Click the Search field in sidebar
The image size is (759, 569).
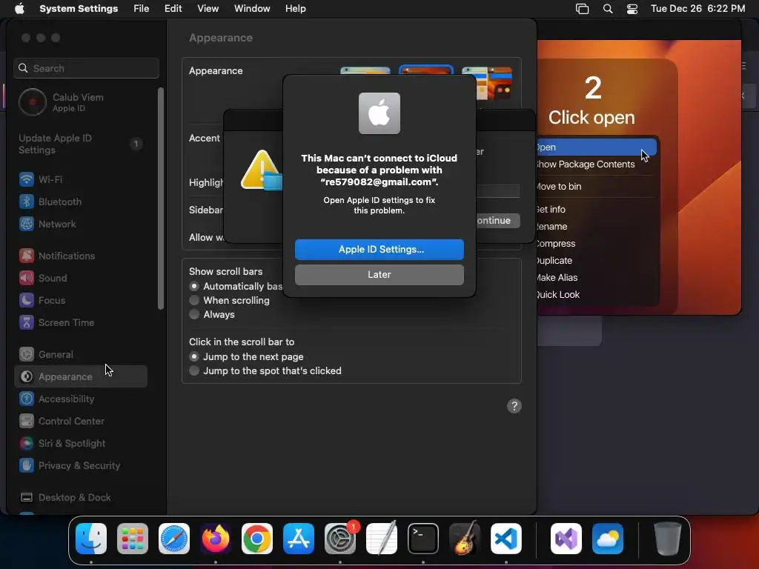(x=86, y=68)
